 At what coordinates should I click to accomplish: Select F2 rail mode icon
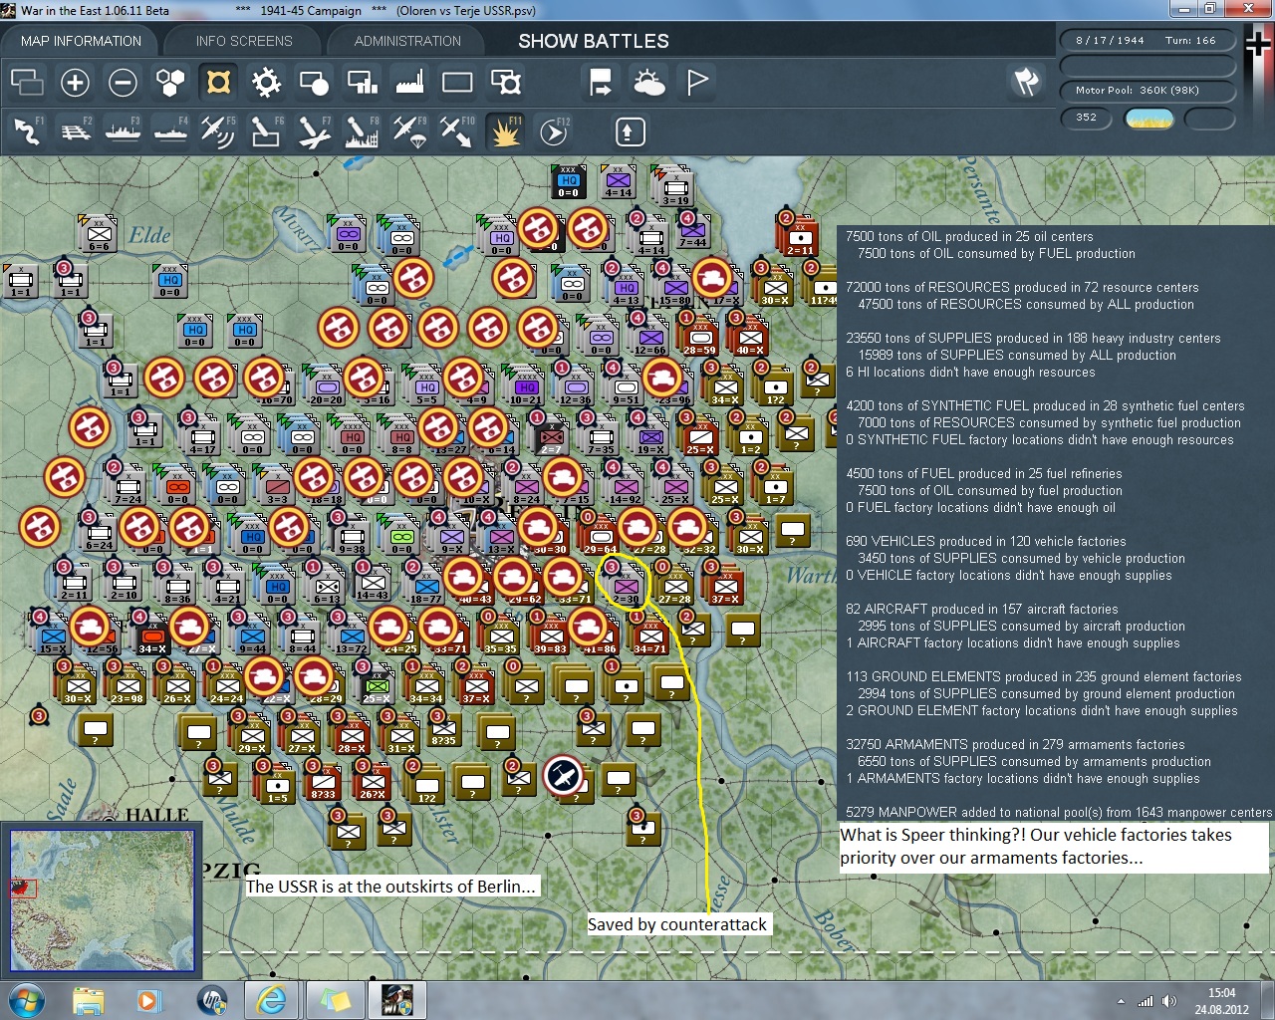(75, 130)
